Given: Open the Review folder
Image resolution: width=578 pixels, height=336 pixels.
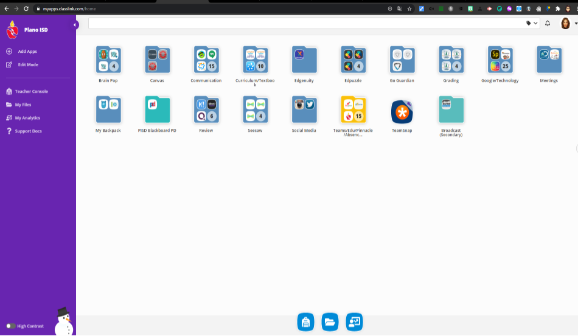Looking at the screenshot, I should coord(206,110).
